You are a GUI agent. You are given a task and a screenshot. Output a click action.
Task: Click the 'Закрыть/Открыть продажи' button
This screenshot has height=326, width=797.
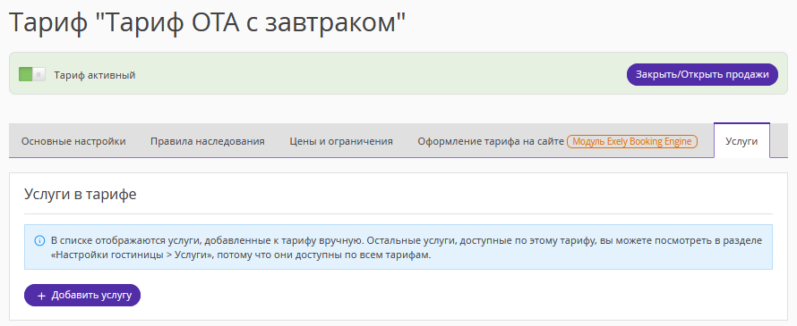(x=702, y=74)
